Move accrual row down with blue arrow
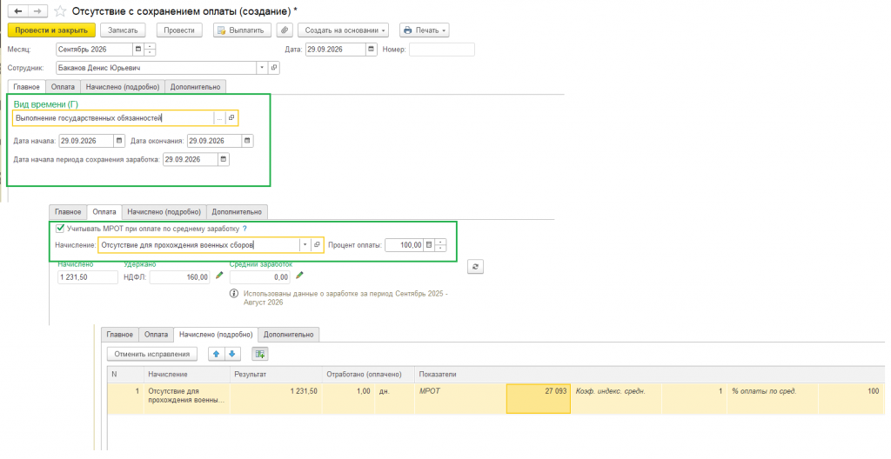The height and width of the screenshot is (459, 891). click(x=231, y=354)
